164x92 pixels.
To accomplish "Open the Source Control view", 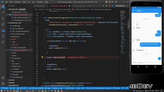I will coord(3,18).
